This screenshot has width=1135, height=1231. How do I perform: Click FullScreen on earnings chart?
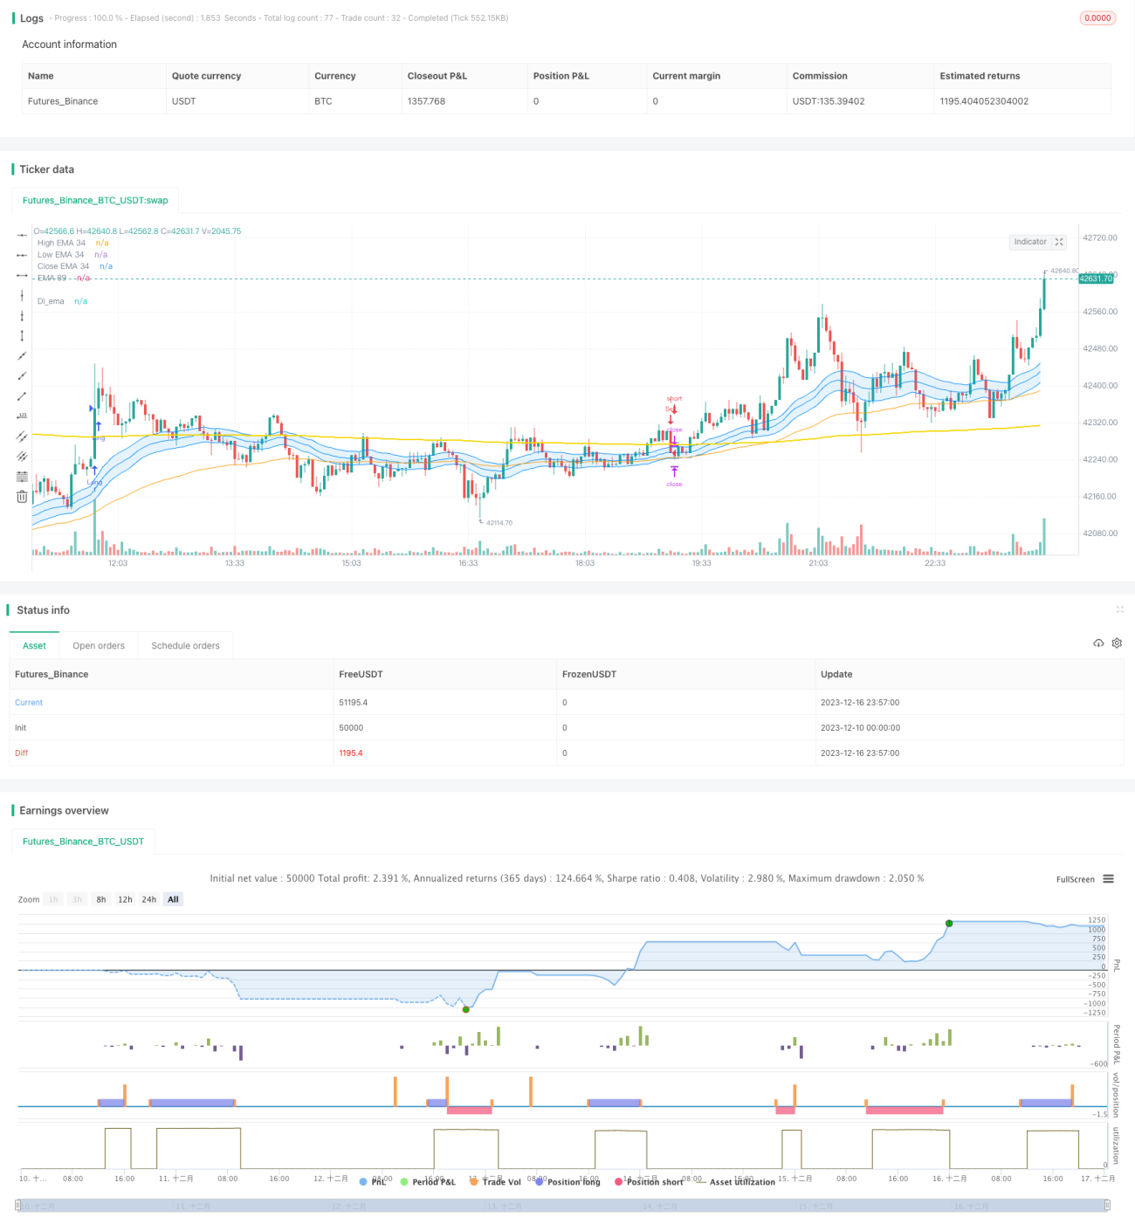[x=1075, y=879]
